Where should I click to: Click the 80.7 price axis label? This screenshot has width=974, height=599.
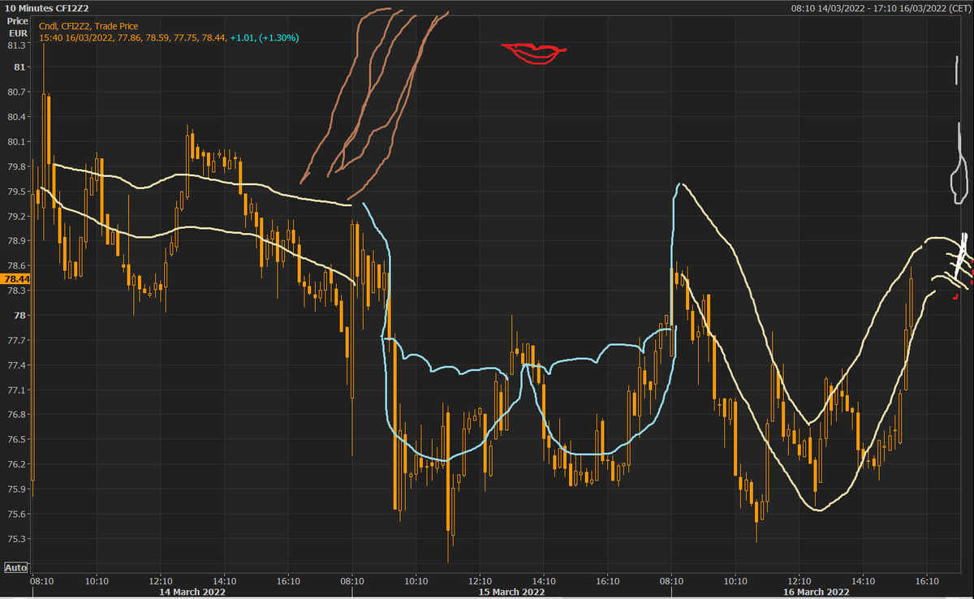[x=18, y=92]
